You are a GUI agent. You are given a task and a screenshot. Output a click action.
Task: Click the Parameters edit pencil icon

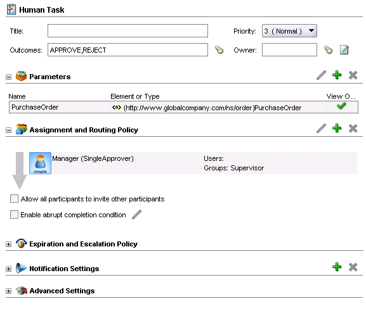point(321,75)
